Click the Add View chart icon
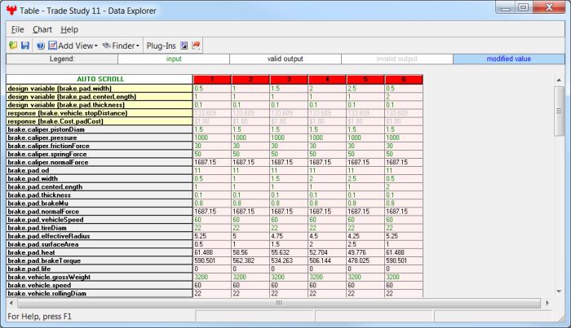571x328 pixels. (x=53, y=46)
